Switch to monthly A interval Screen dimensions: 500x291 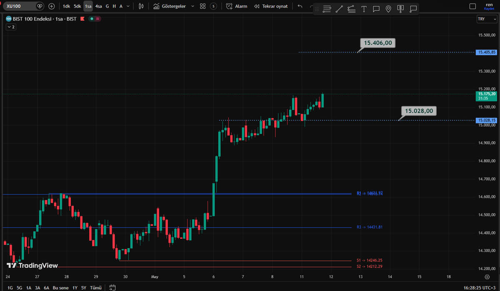[121, 6]
